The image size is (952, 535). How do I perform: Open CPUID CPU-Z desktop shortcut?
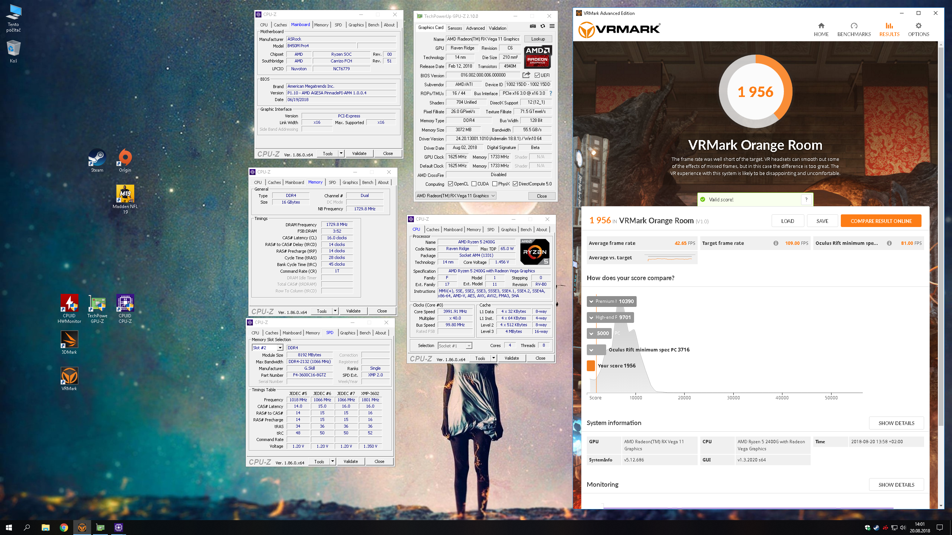pyautogui.click(x=125, y=308)
